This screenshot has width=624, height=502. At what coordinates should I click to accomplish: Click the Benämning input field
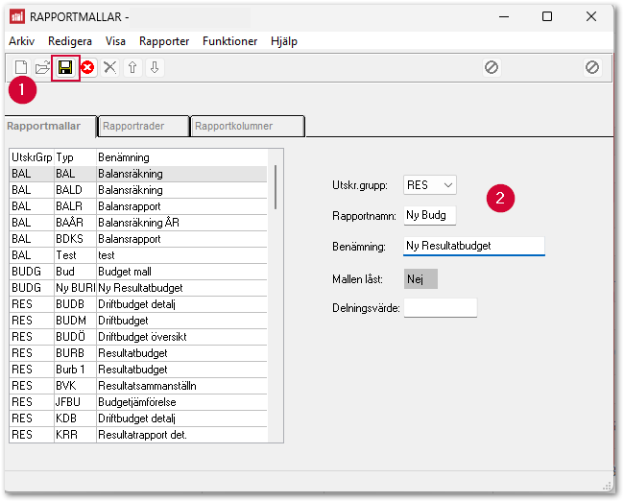(x=474, y=246)
